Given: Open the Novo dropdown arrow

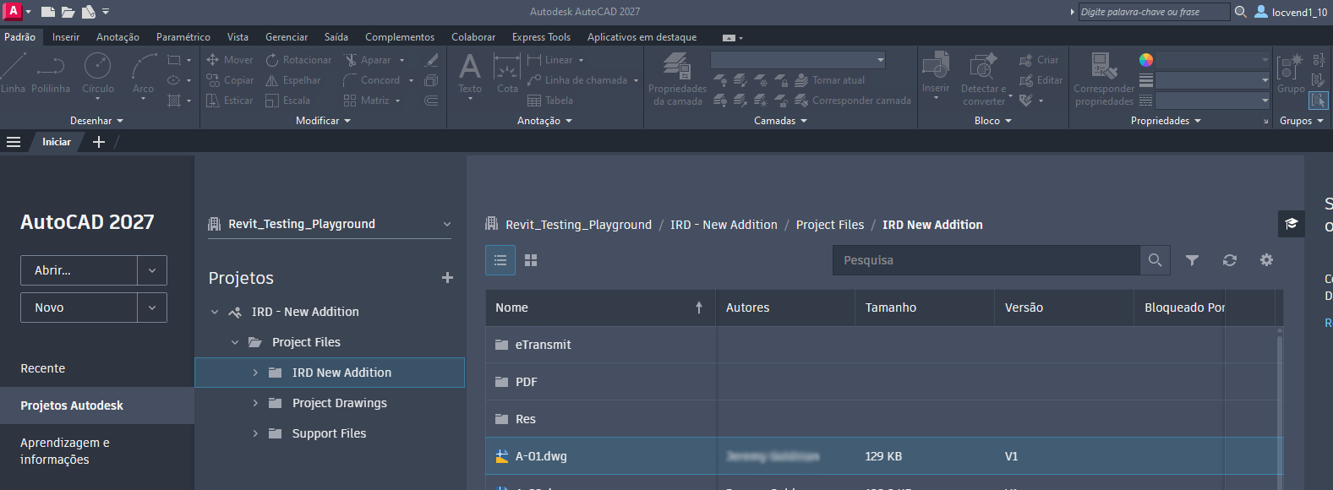Looking at the screenshot, I should tap(152, 308).
